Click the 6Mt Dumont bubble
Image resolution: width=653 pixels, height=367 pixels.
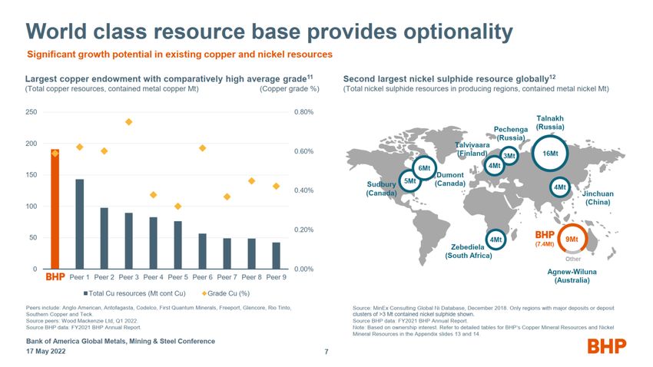(424, 168)
